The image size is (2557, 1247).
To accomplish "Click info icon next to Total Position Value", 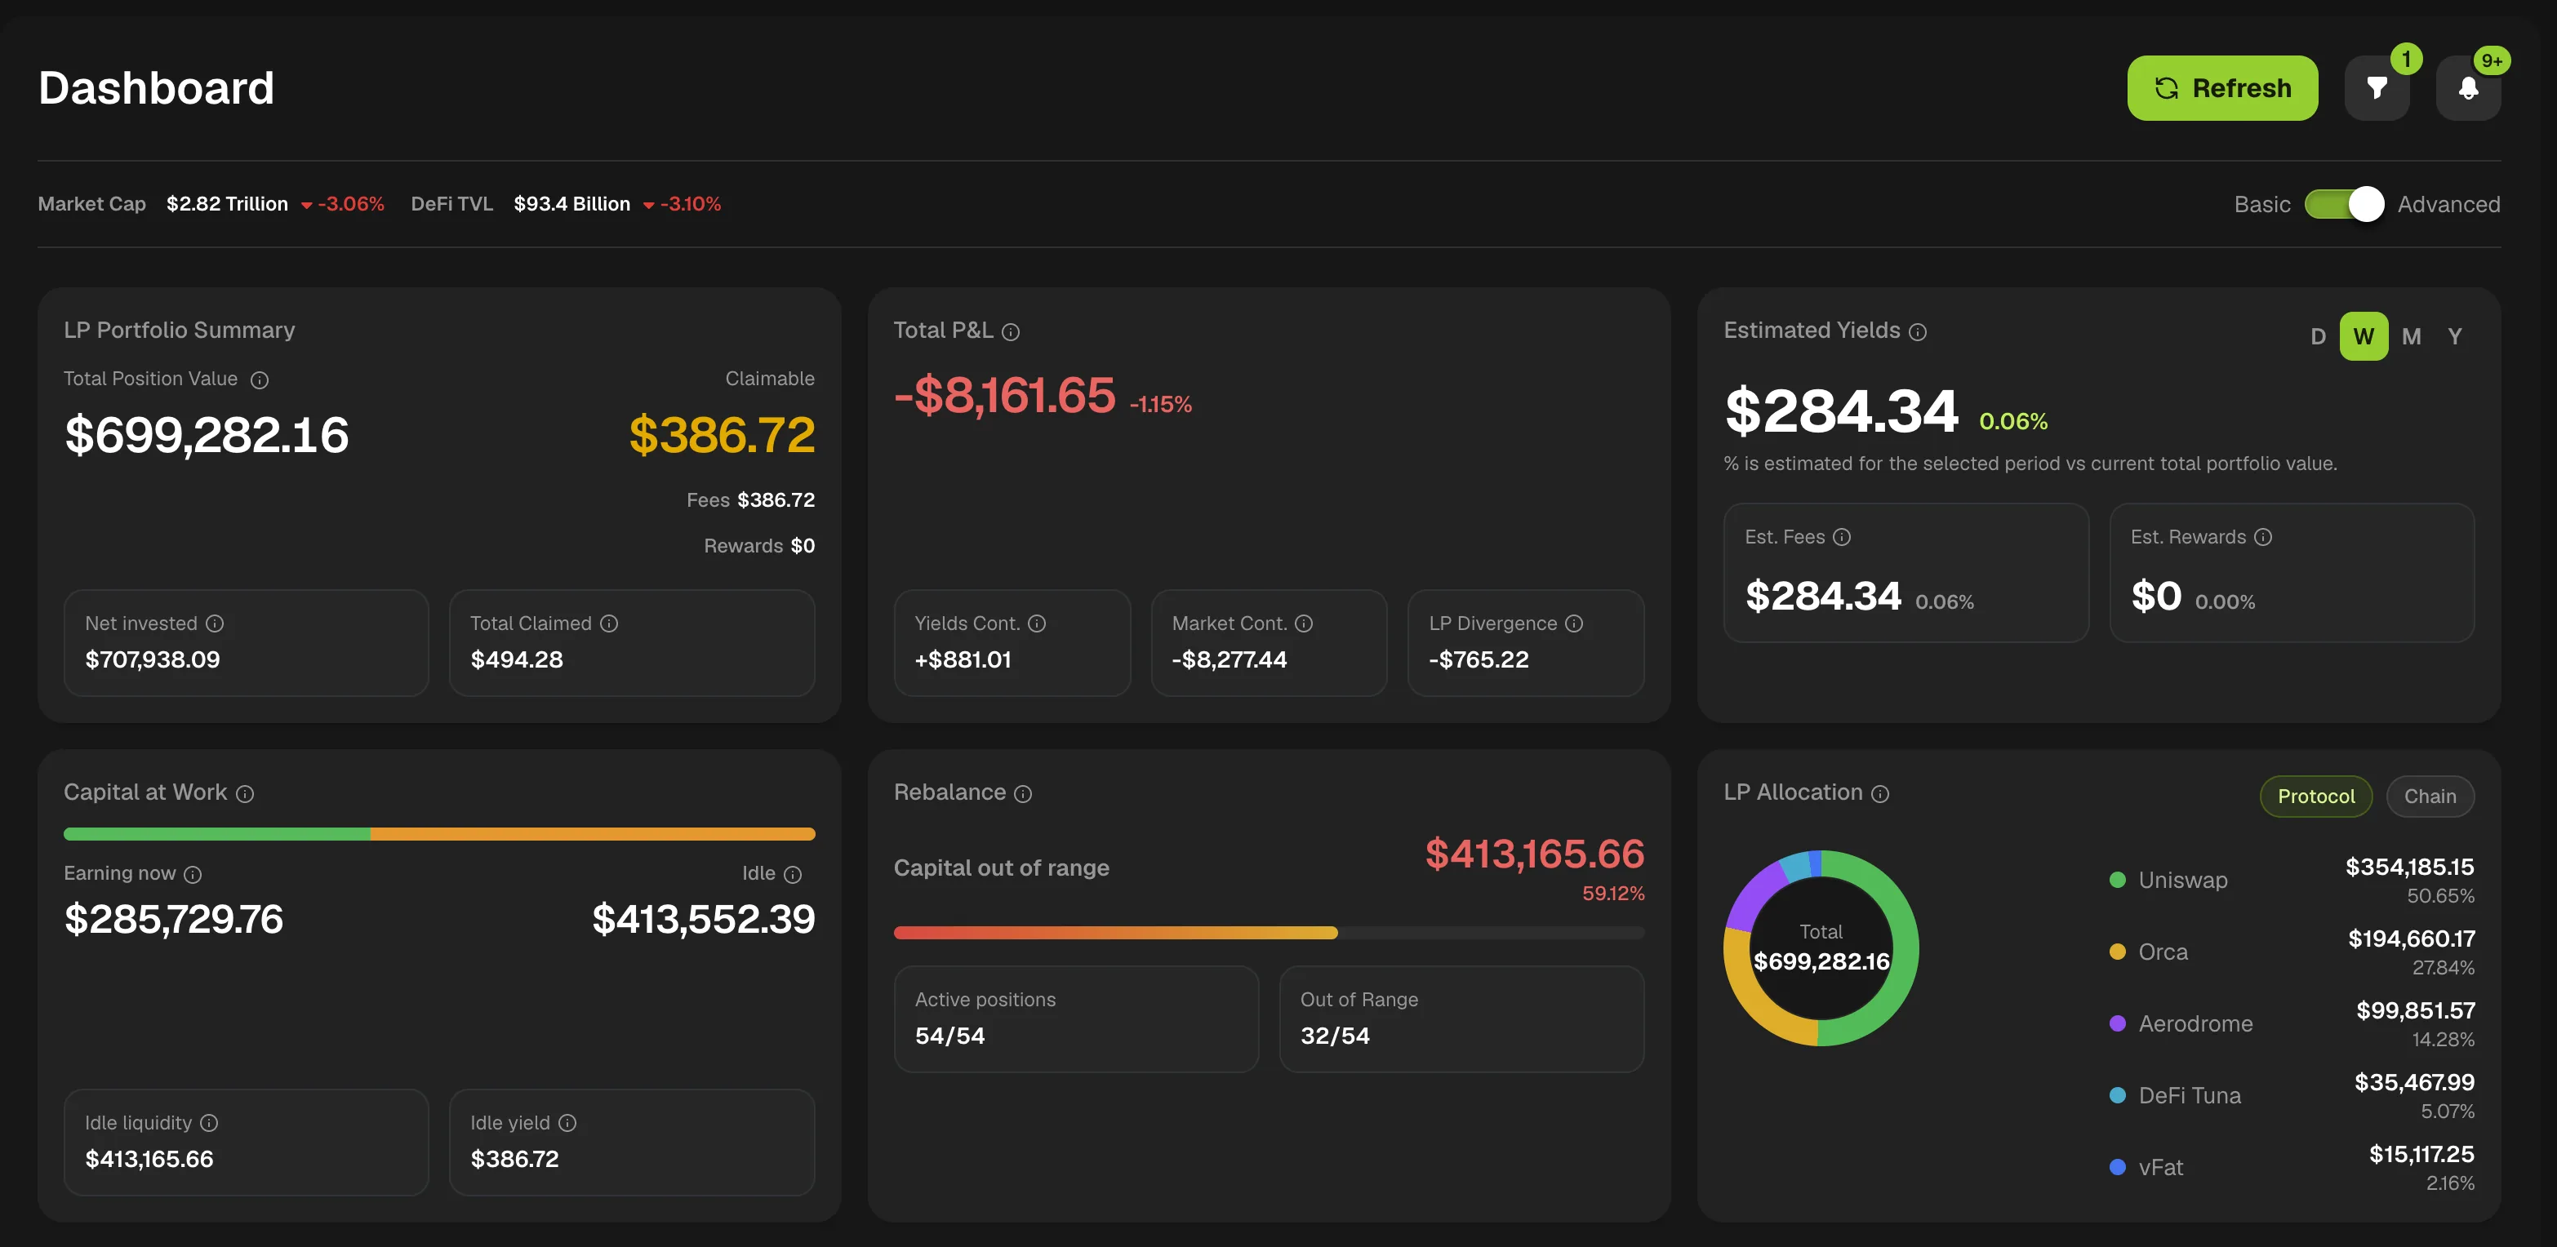I will click(259, 380).
